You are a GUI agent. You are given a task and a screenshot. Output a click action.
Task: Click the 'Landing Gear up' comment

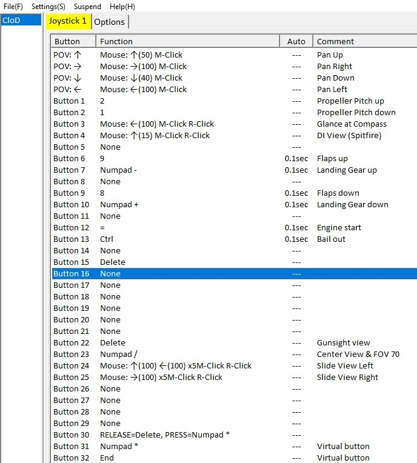[x=347, y=170]
